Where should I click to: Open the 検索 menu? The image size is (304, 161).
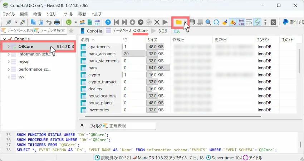pos(37,14)
